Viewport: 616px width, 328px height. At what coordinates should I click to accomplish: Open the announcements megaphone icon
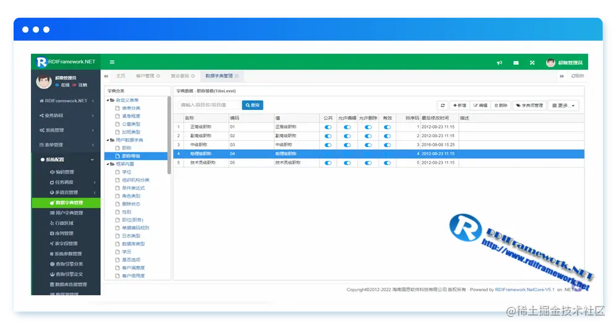point(499,63)
